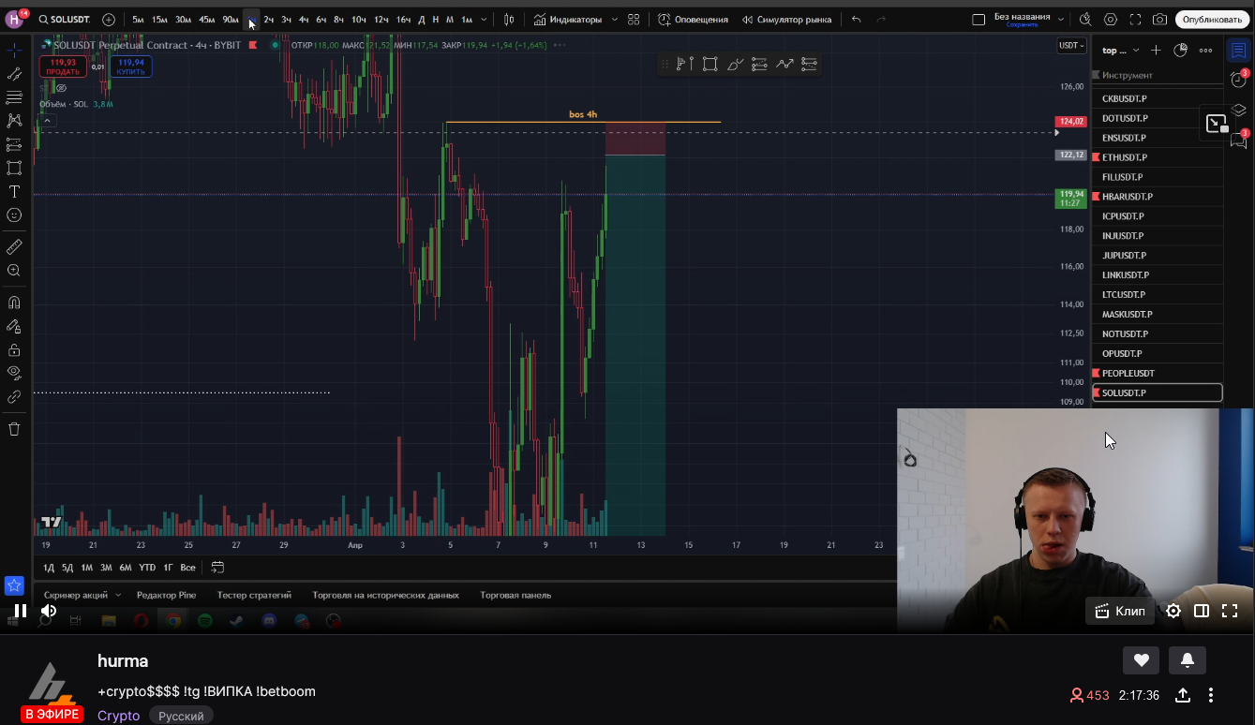Take a chart snapshot with camera icon

1159,19
